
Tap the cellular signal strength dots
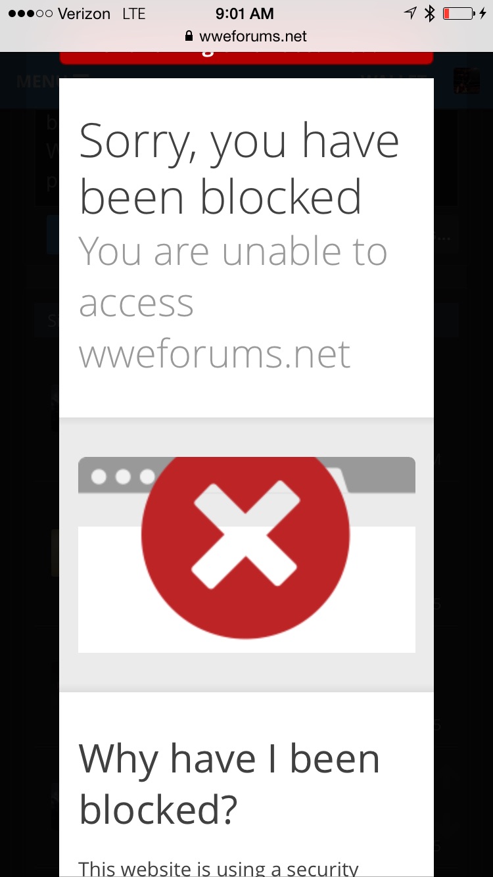click(30, 14)
